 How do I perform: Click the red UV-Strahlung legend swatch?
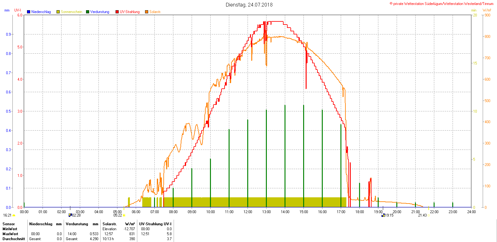[x=117, y=12]
